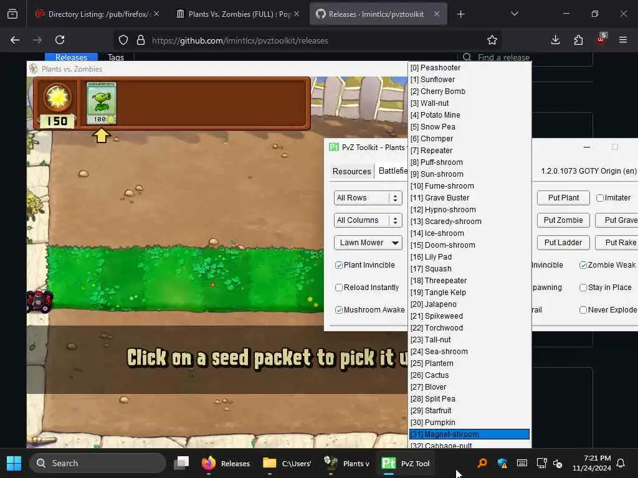Open the Firefox Releases taskbar item
Image resolution: width=638 pixels, height=478 pixels.
[x=226, y=463]
